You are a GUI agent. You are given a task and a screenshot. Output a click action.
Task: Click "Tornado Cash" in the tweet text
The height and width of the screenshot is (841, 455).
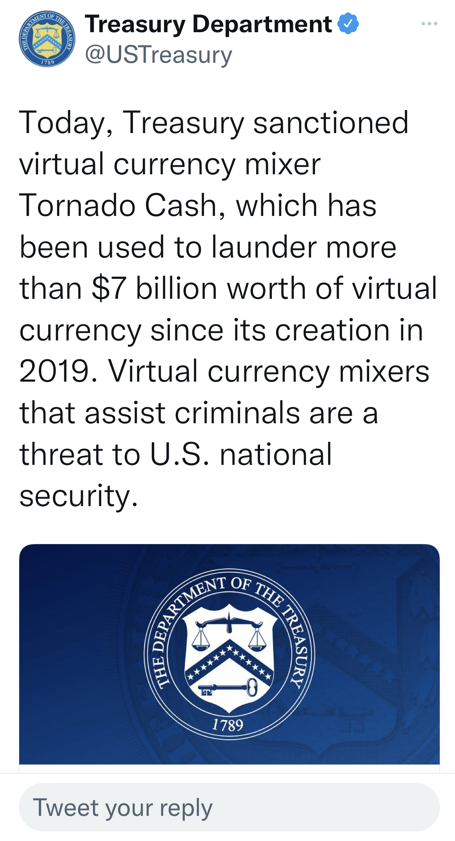pos(118,205)
